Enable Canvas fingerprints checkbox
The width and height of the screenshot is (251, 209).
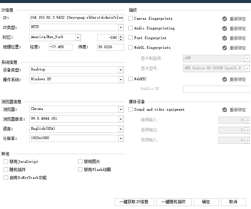click(130, 18)
